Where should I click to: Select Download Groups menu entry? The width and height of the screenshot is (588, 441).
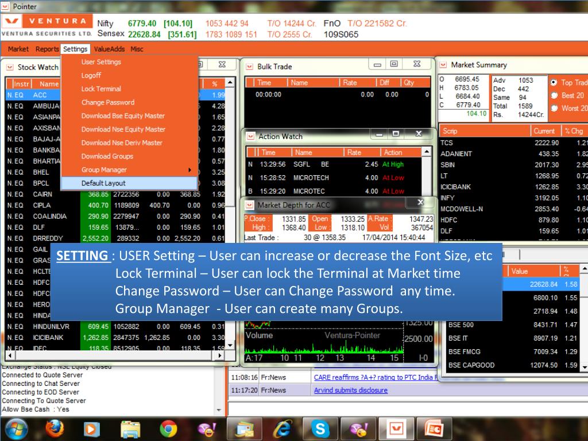tap(129, 156)
